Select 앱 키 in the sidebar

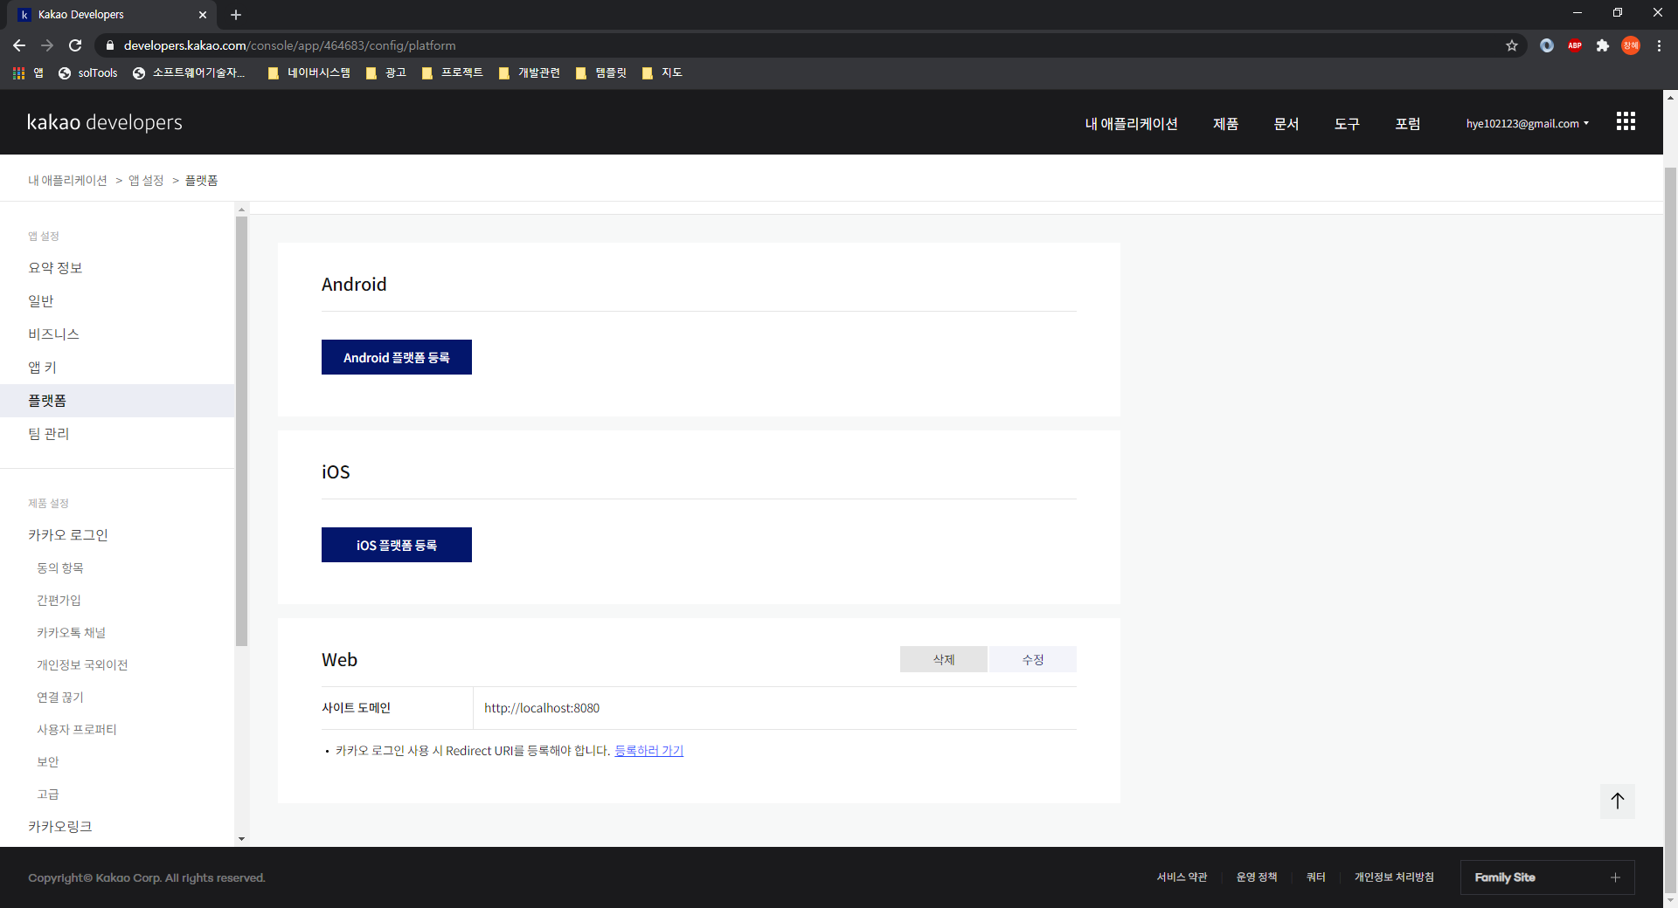[42, 368]
